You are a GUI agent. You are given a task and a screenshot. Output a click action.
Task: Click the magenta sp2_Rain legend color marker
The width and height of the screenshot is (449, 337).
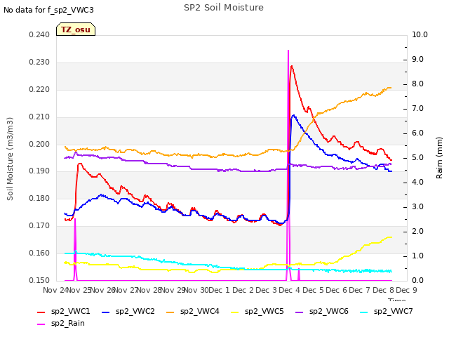pos(41,324)
